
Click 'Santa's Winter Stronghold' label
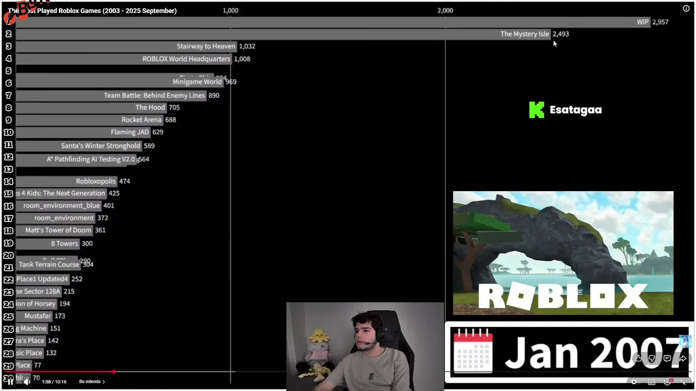tap(101, 146)
